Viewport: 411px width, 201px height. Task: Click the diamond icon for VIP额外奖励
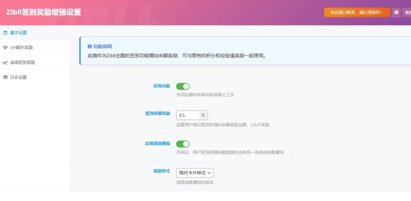5,48
